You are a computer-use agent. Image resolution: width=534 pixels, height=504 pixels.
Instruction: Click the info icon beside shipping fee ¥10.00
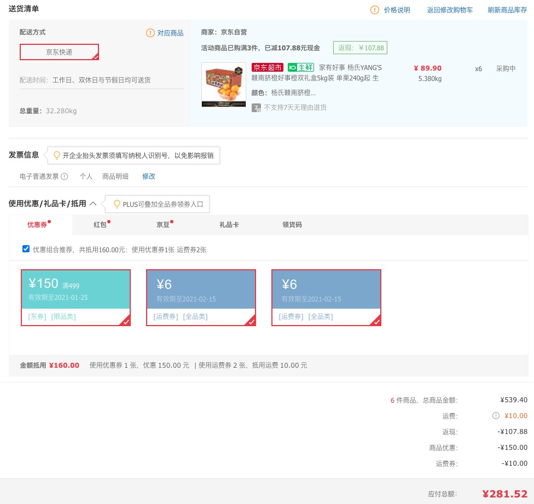496,415
